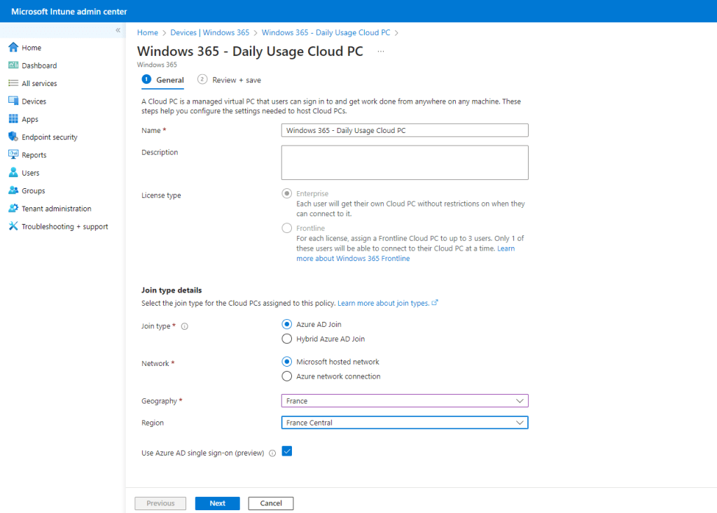Collapse the left navigation sidebar
The image size is (717, 513).
click(x=118, y=30)
